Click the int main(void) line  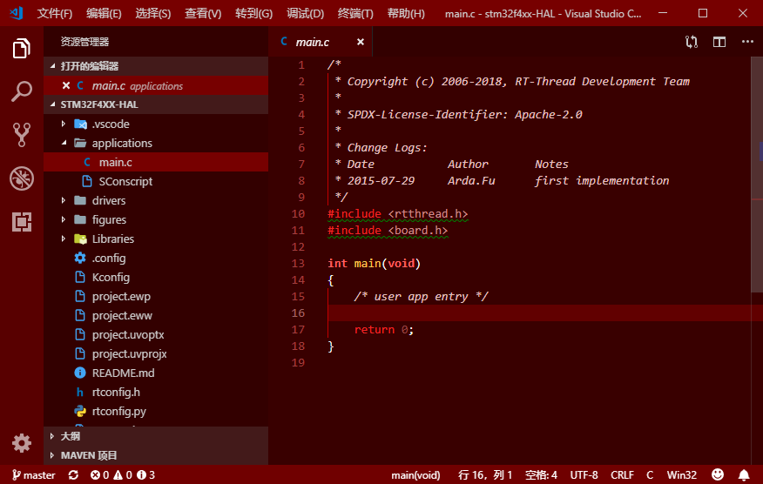pos(374,263)
